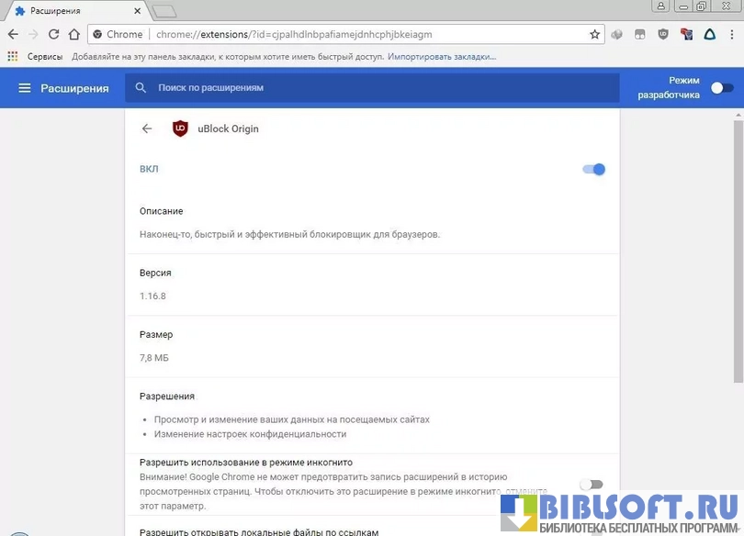This screenshot has height=536, width=744.
Task: Allow uBlock Origin in incognito mode
Action: coord(592,485)
